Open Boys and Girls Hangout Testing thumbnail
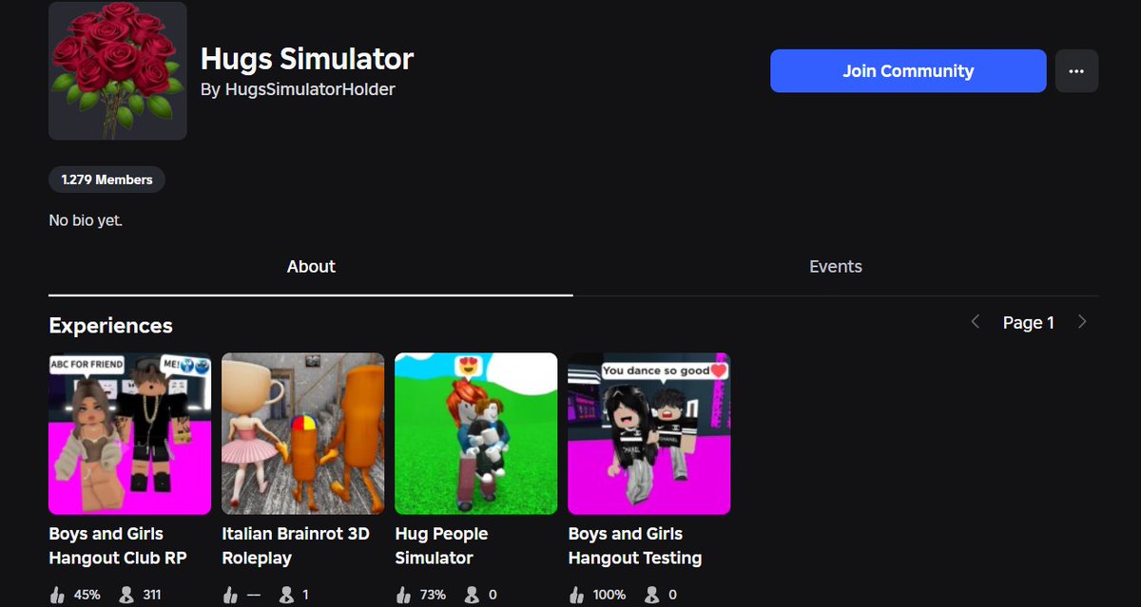The width and height of the screenshot is (1141, 607). [x=649, y=434]
